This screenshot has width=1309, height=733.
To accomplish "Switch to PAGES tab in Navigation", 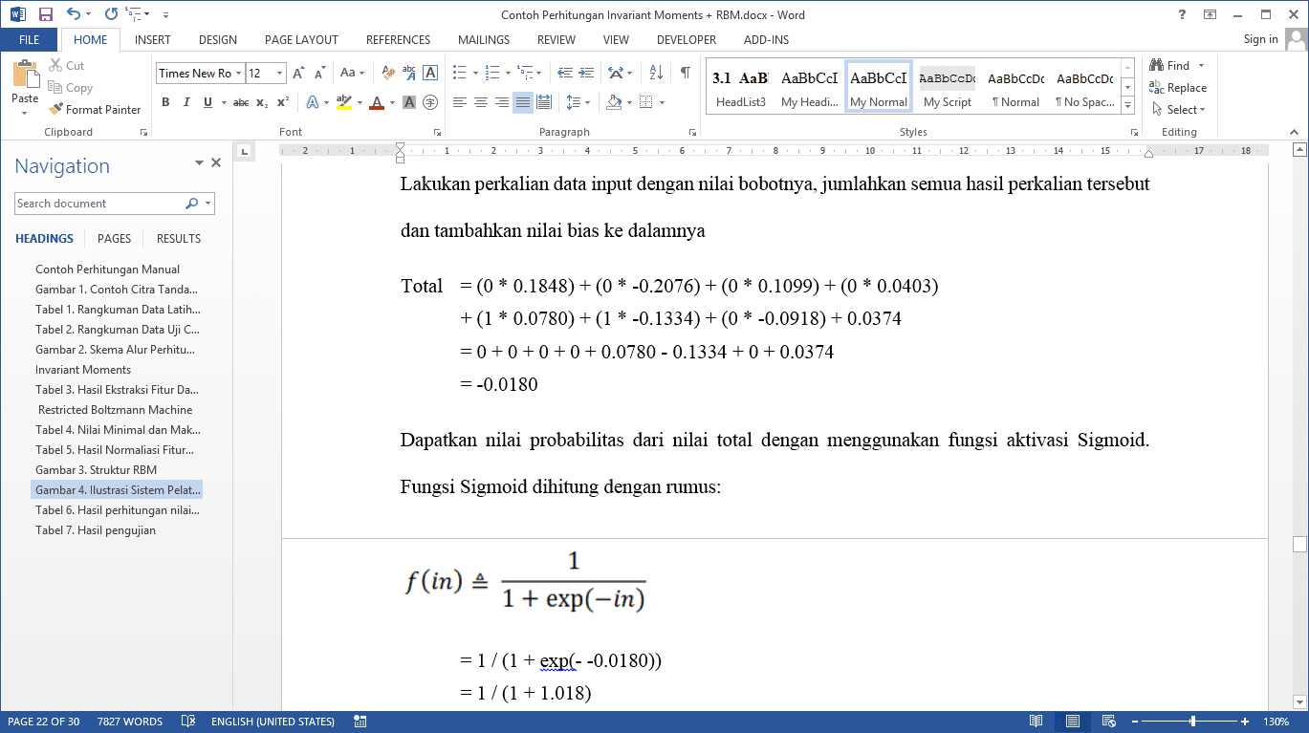I will point(114,239).
